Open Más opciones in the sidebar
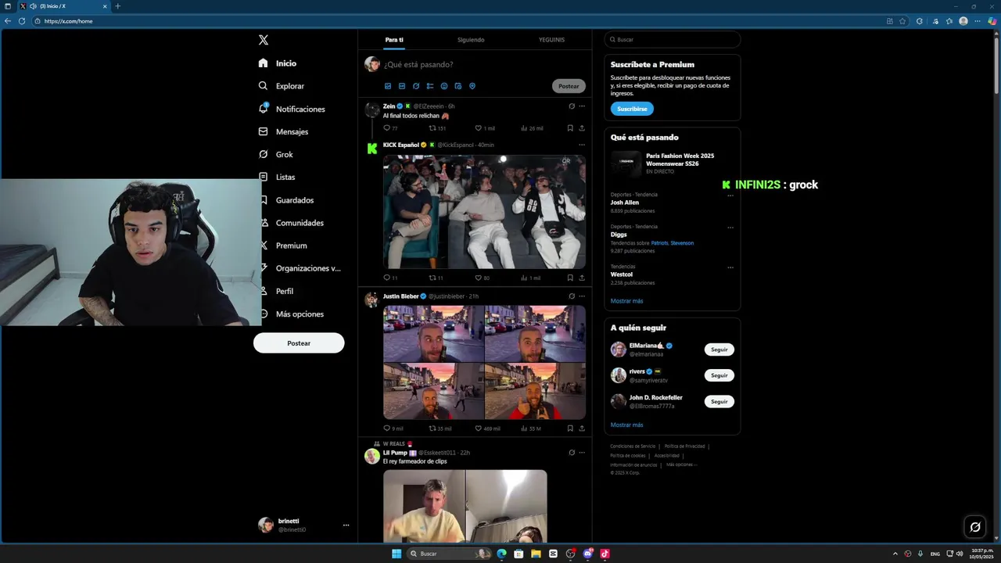This screenshot has height=563, width=1001. pyautogui.click(x=293, y=314)
